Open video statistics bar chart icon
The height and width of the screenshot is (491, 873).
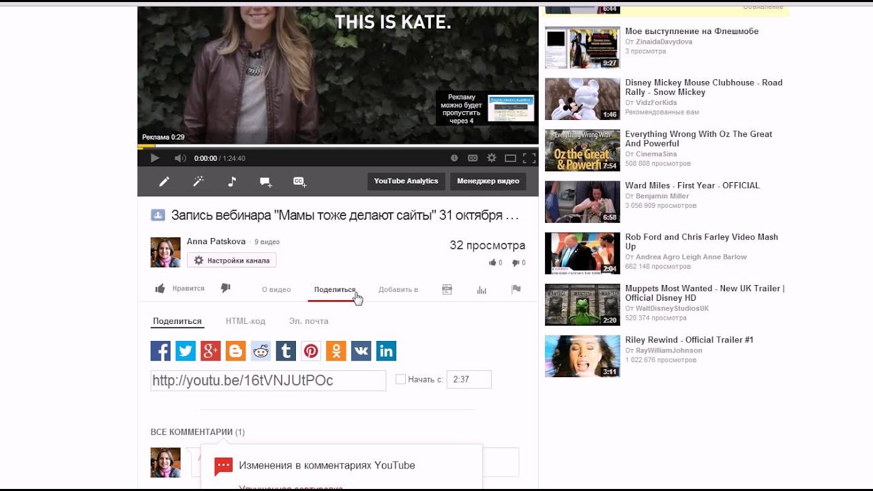pos(482,290)
